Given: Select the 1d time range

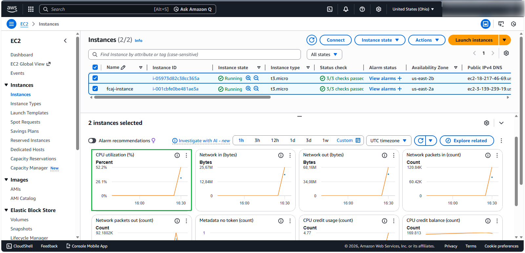Looking at the screenshot, I should (292, 140).
